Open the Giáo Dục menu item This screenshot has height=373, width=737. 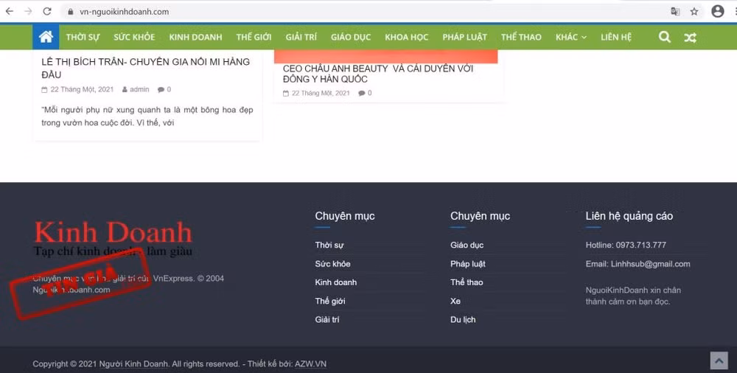click(351, 37)
